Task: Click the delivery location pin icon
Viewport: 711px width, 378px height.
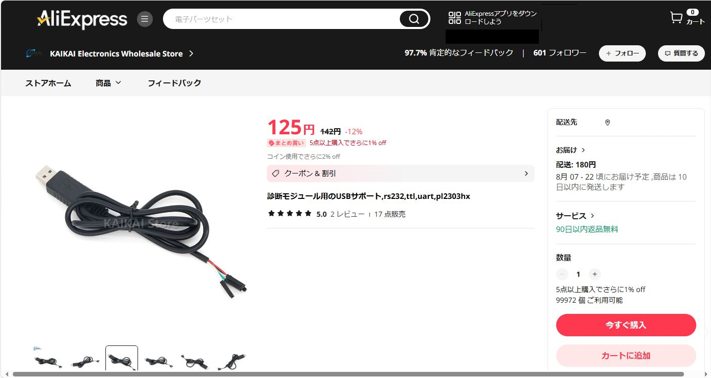Action: click(607, 123)
